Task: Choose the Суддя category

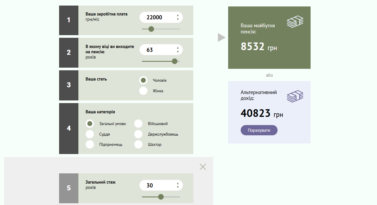Action: click(x=90, y=134)
